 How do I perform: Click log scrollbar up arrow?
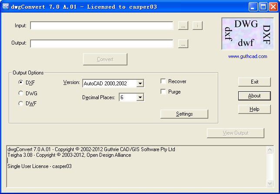270,150
